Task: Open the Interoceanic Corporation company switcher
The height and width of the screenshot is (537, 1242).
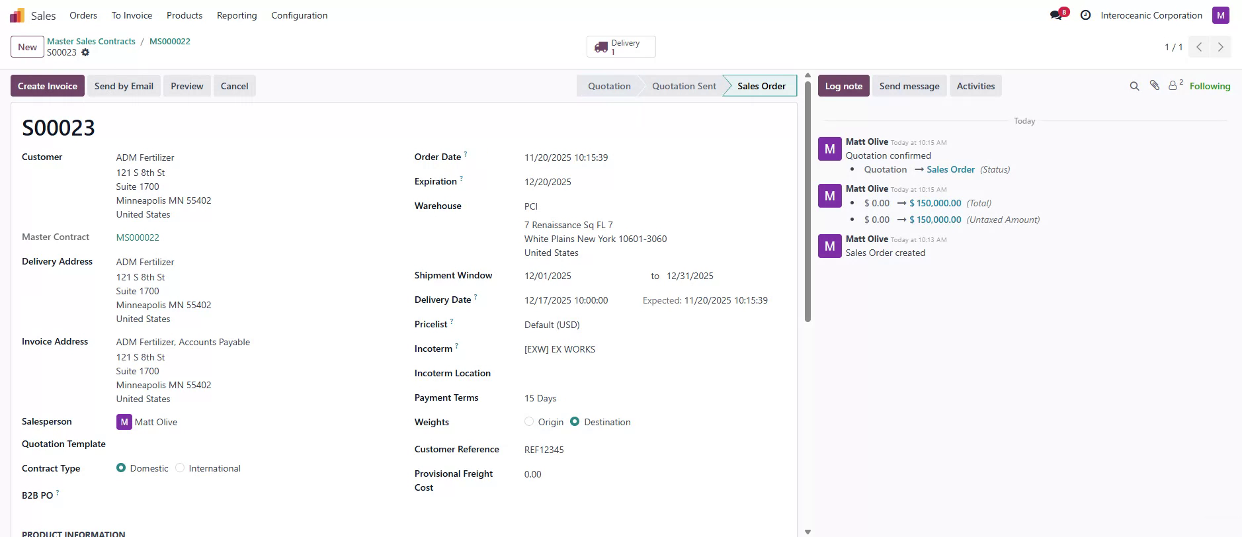Action: 1151,15
